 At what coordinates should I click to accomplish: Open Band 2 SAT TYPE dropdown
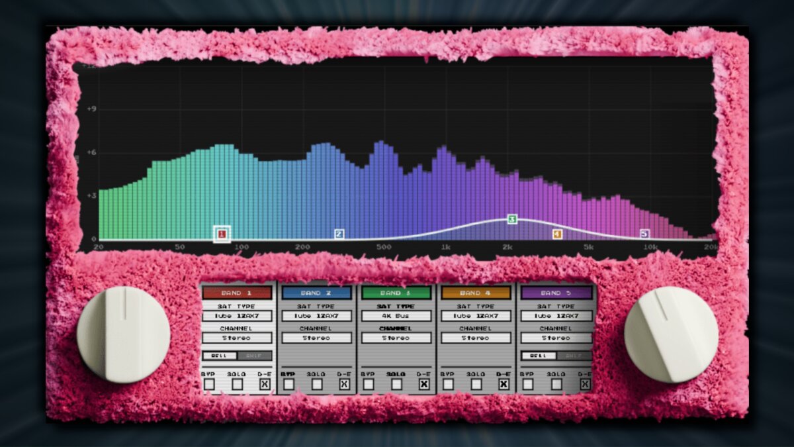[317, 316]
